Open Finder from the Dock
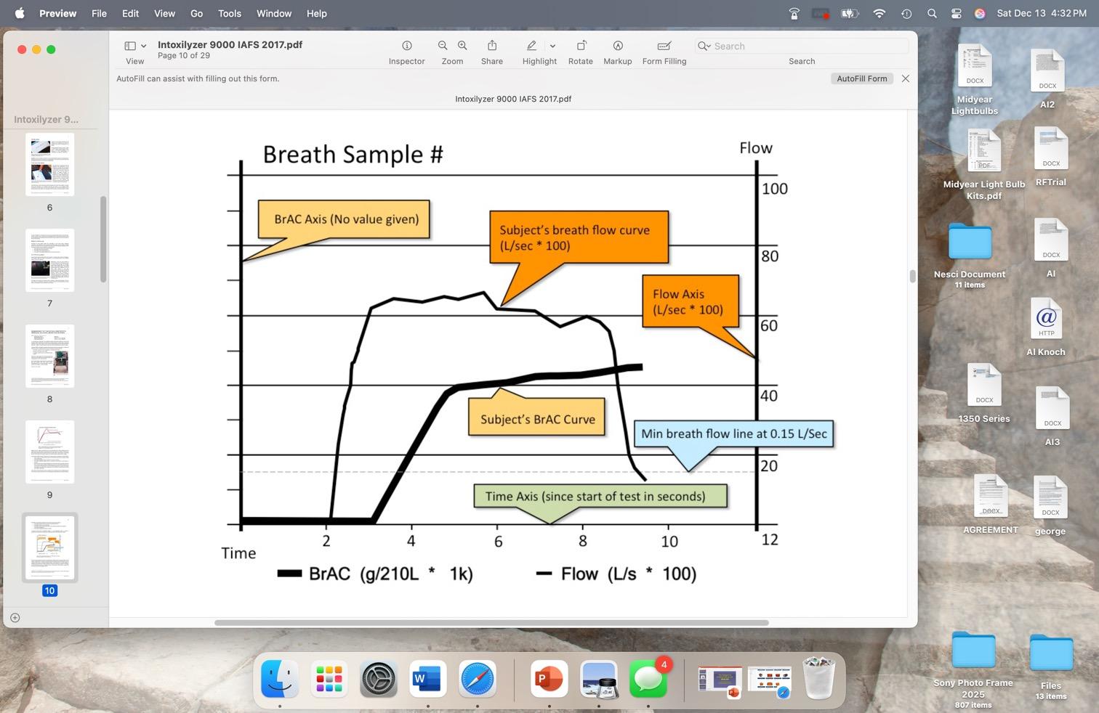The image size is (1099, 713). pos(280,679)
